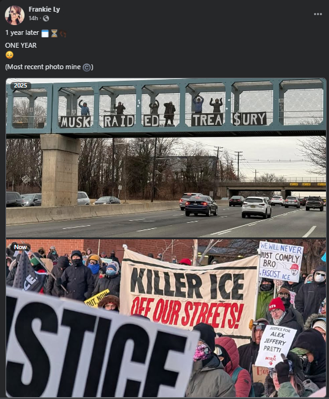Click the ONE YEAR post text
Screen dimensions: 329x399
click(21, 45)
